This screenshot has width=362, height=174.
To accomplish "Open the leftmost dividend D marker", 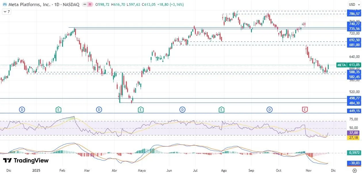I will (x=22, y=109).
